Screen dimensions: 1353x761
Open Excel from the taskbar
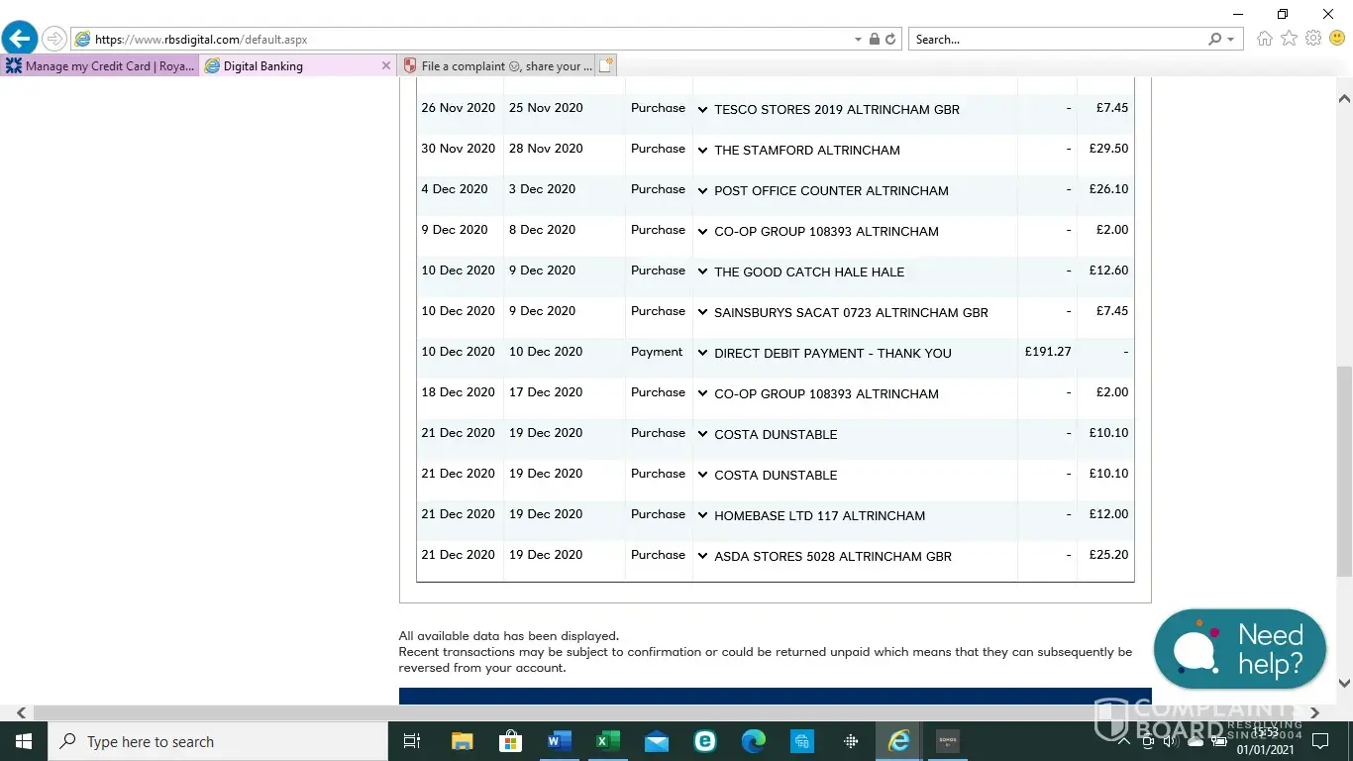[607, 741]
